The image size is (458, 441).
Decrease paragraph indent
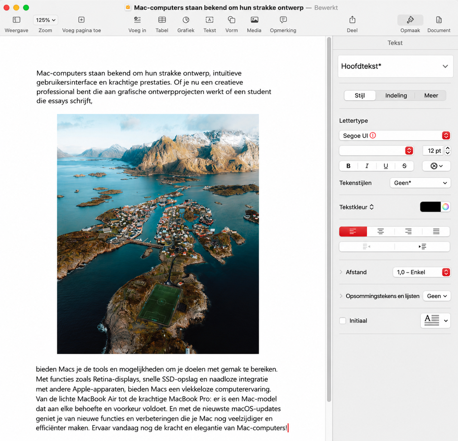[x=367, y=246]
